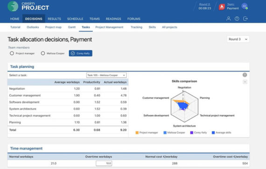Expand the Round 3 dropdown
The height and width of the screenshot is (169, 266).
[x=238, y=39]
